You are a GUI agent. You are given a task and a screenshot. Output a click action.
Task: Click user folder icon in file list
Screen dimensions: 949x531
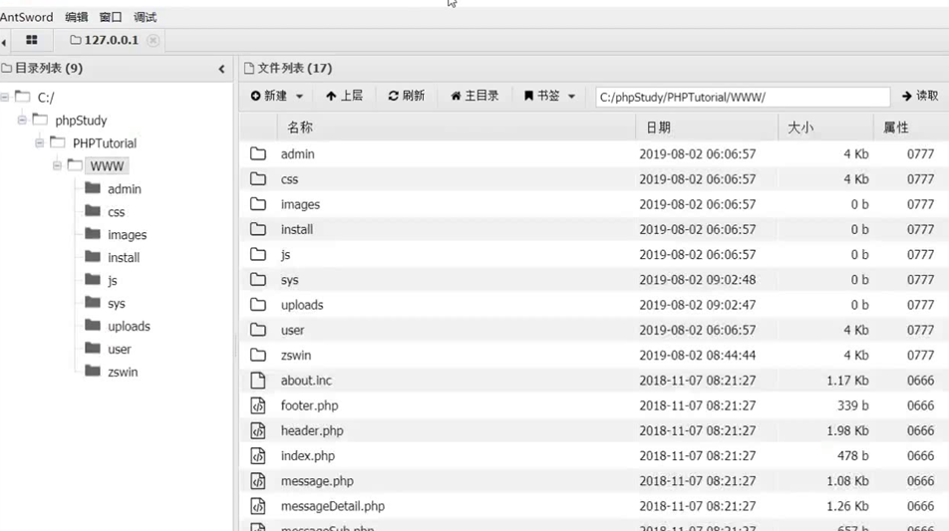coord(258,330)
